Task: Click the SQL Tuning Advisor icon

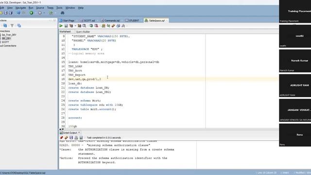Action: tap(85, 26)
